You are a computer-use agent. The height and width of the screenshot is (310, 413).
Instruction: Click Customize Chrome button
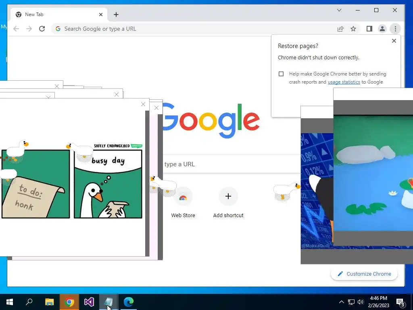click(x=364, y=274)
